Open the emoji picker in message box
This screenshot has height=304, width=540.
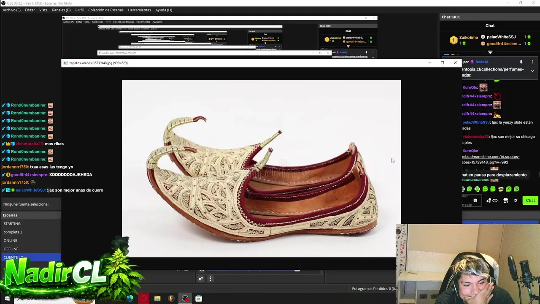point(475,201)
